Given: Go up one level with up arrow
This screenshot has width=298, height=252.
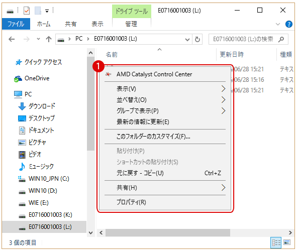Looking at the screenshot, I should pos(49,39).
